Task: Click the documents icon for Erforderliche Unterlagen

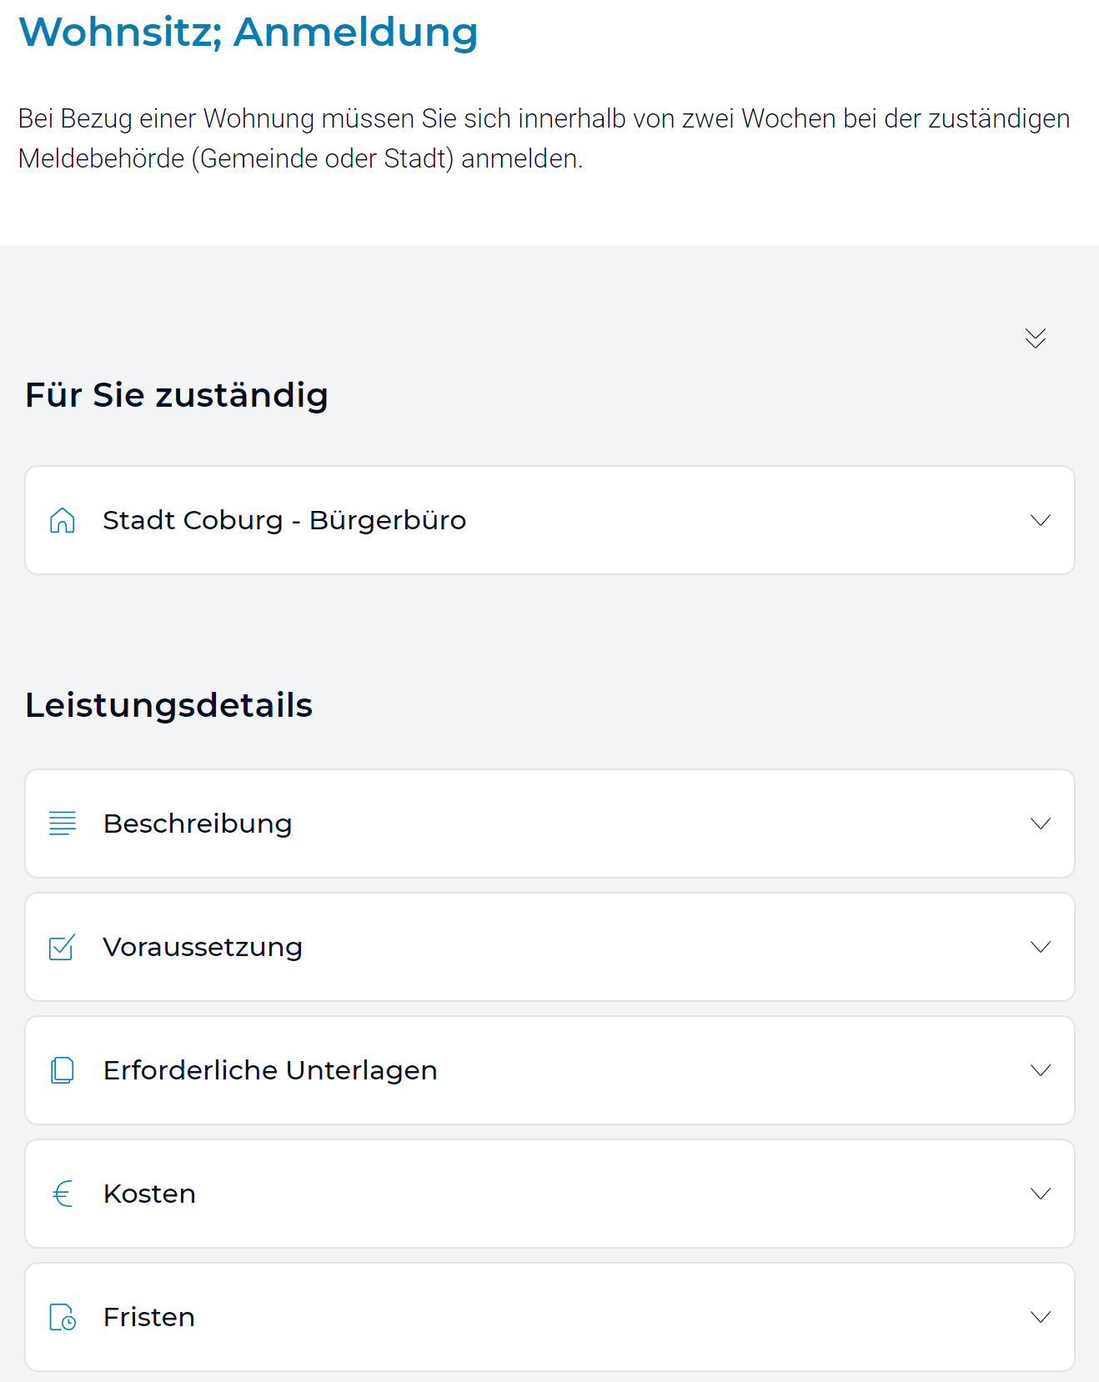Action: 63,1070
